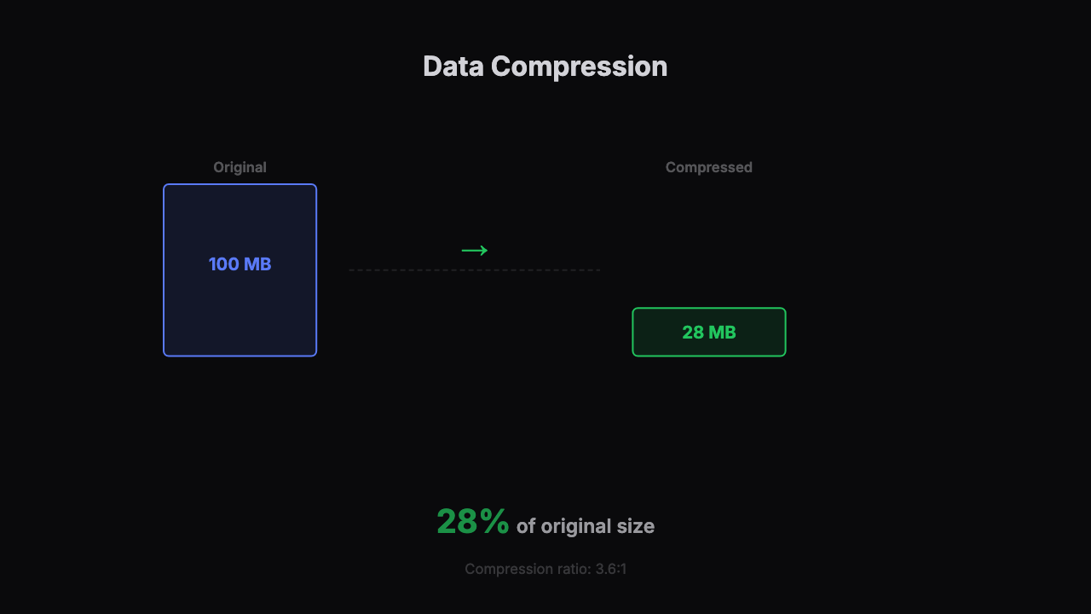Screen dimensions: 1091x614
Task: Click the green right arrow icon
Action: [474, 250]
